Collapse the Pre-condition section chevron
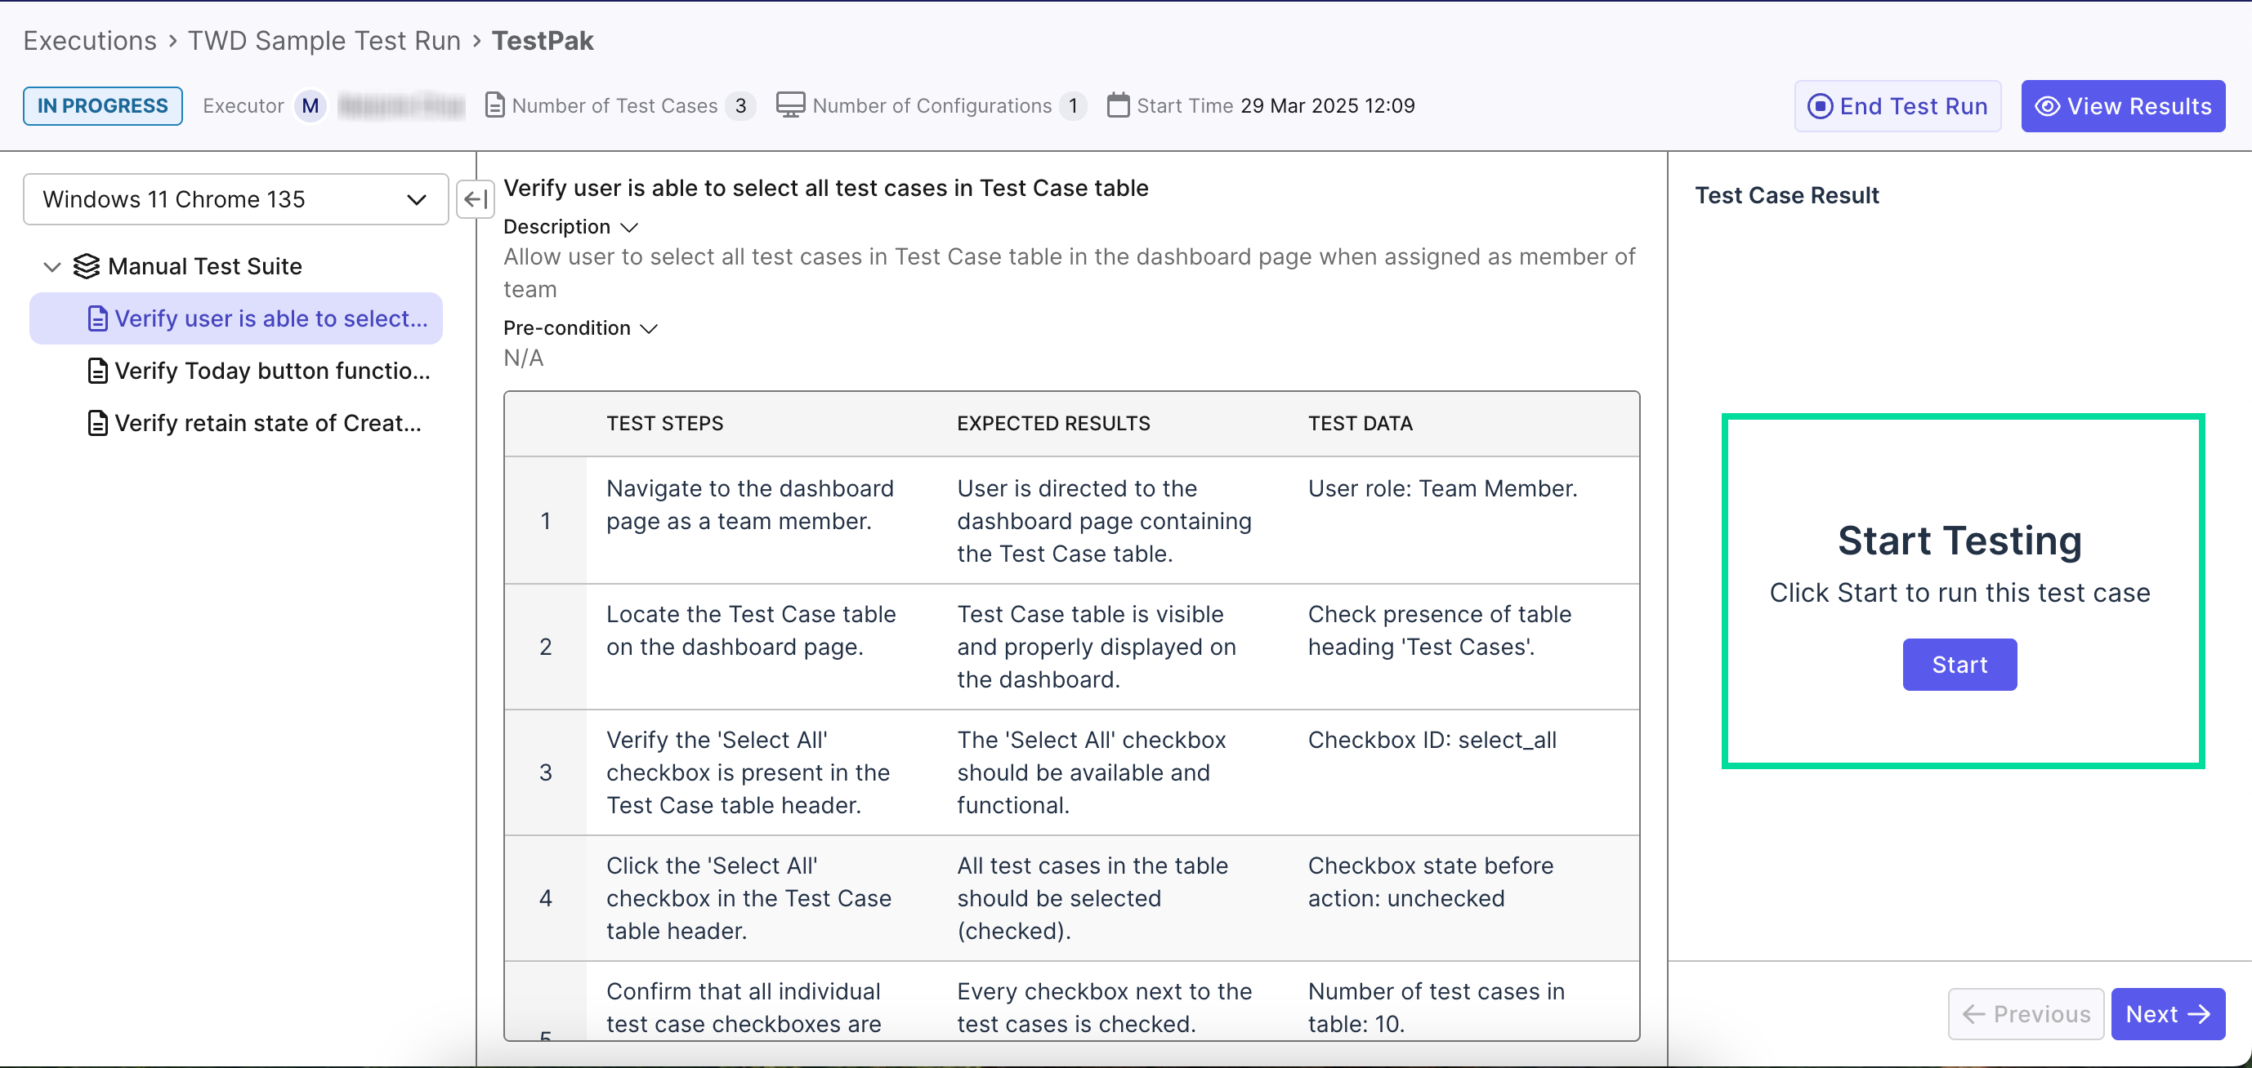Viewport: 2252px width, 1068px height. tap(649, 328)
